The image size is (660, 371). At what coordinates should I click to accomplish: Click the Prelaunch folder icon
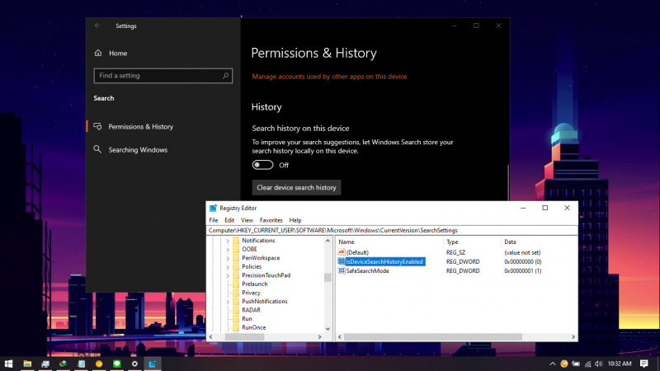point(236,284)
